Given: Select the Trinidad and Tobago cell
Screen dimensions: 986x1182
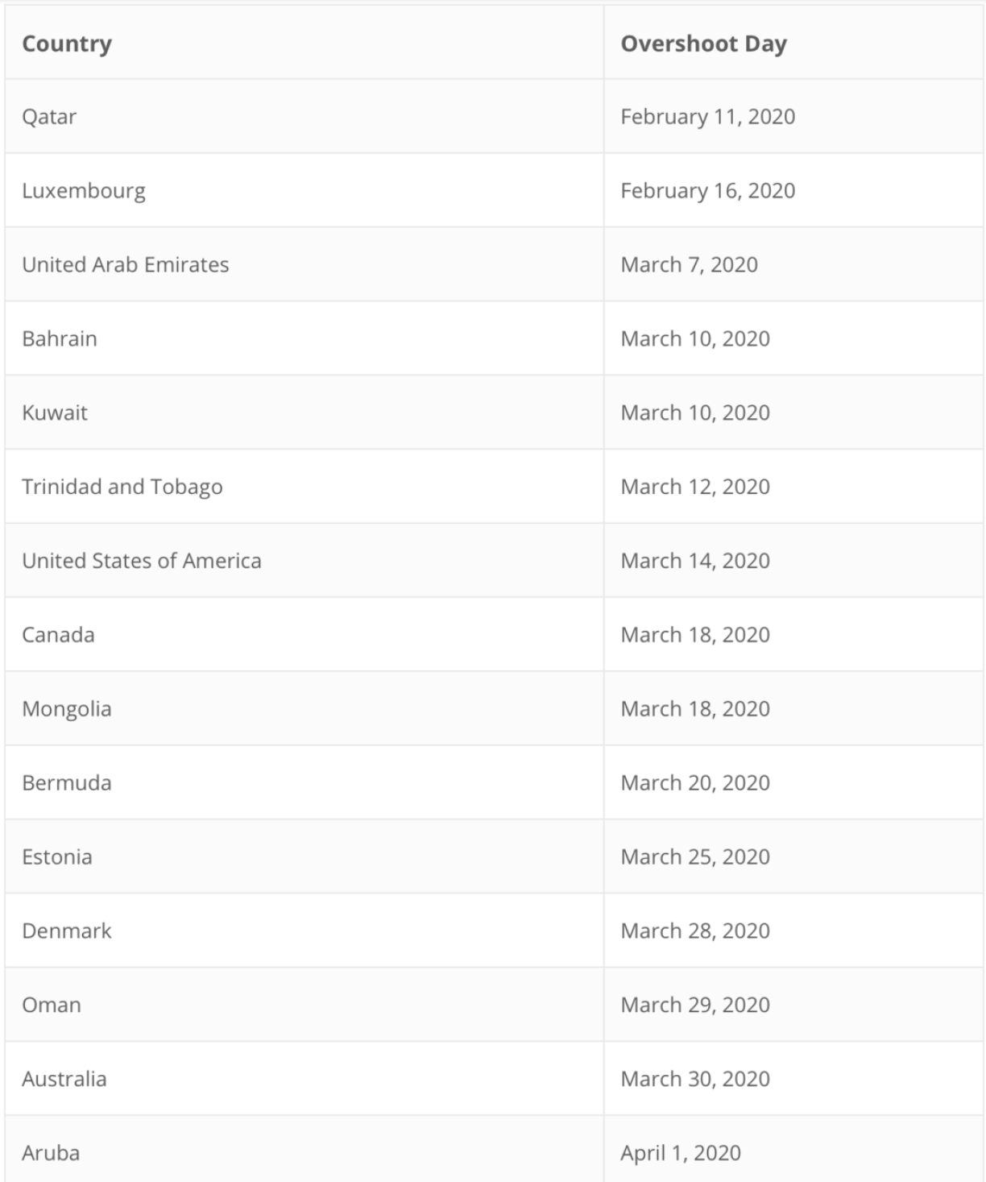Looking at the screenshot, I should (122, 487).
